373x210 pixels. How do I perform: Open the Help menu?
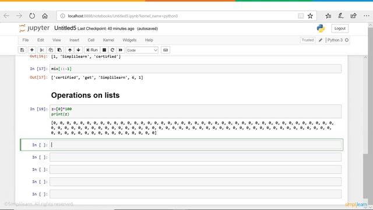click(149, 40)
